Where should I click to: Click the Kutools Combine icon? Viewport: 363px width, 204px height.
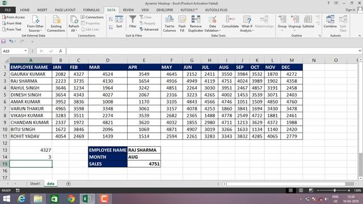[x=330, y=19]
